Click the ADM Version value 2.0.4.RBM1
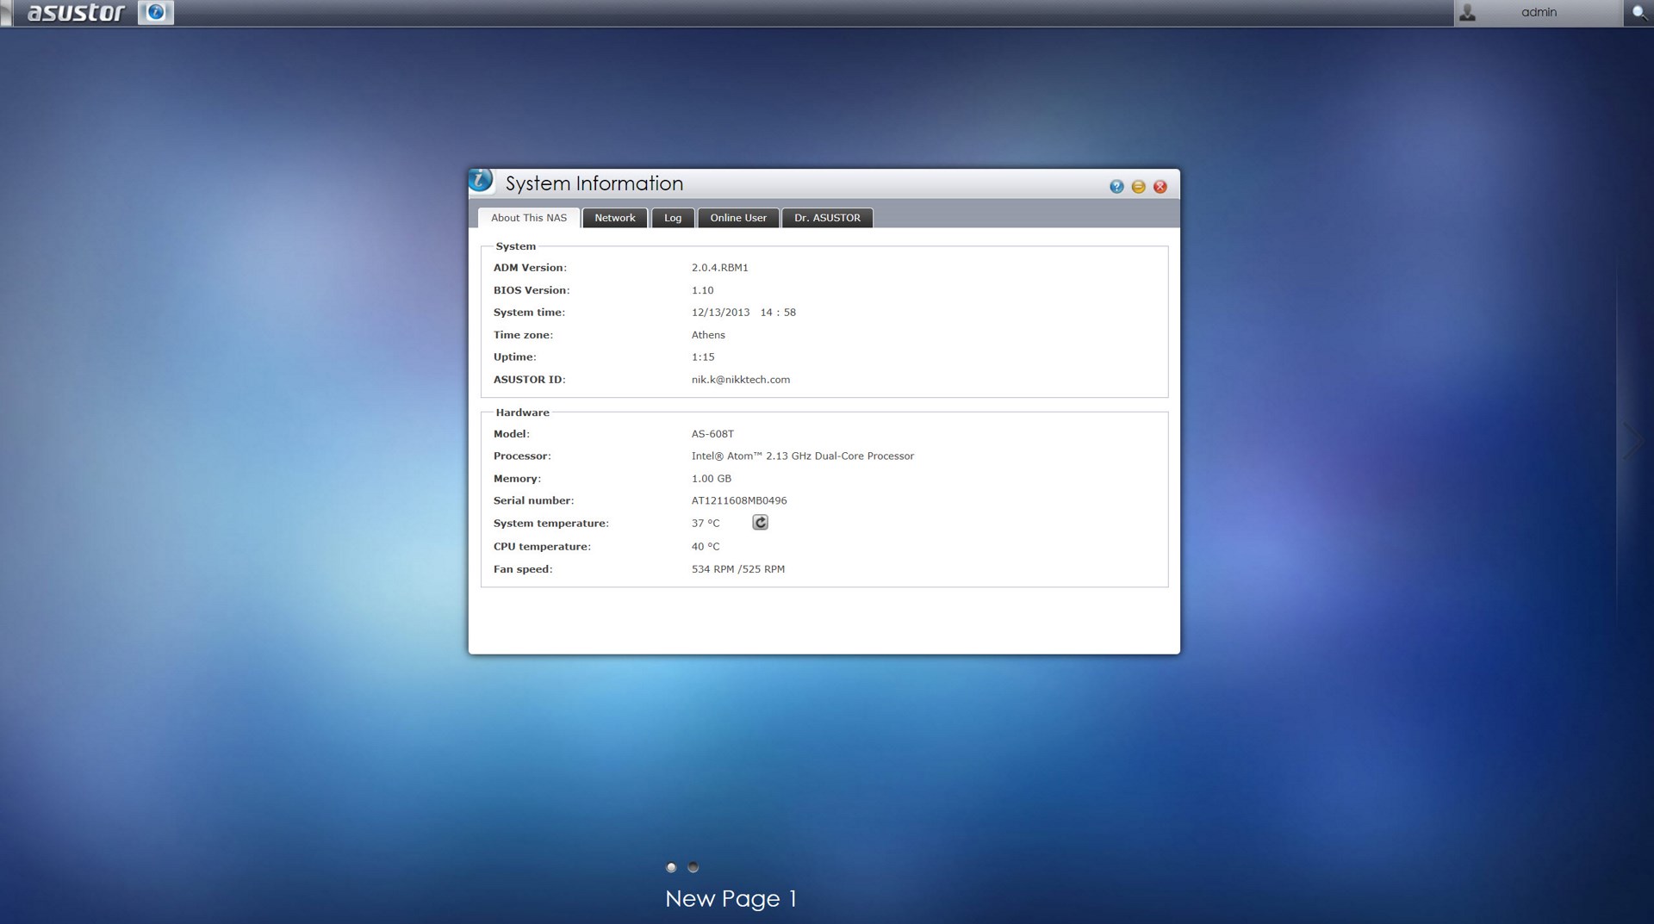The image size is (1654, 924). 719,268
